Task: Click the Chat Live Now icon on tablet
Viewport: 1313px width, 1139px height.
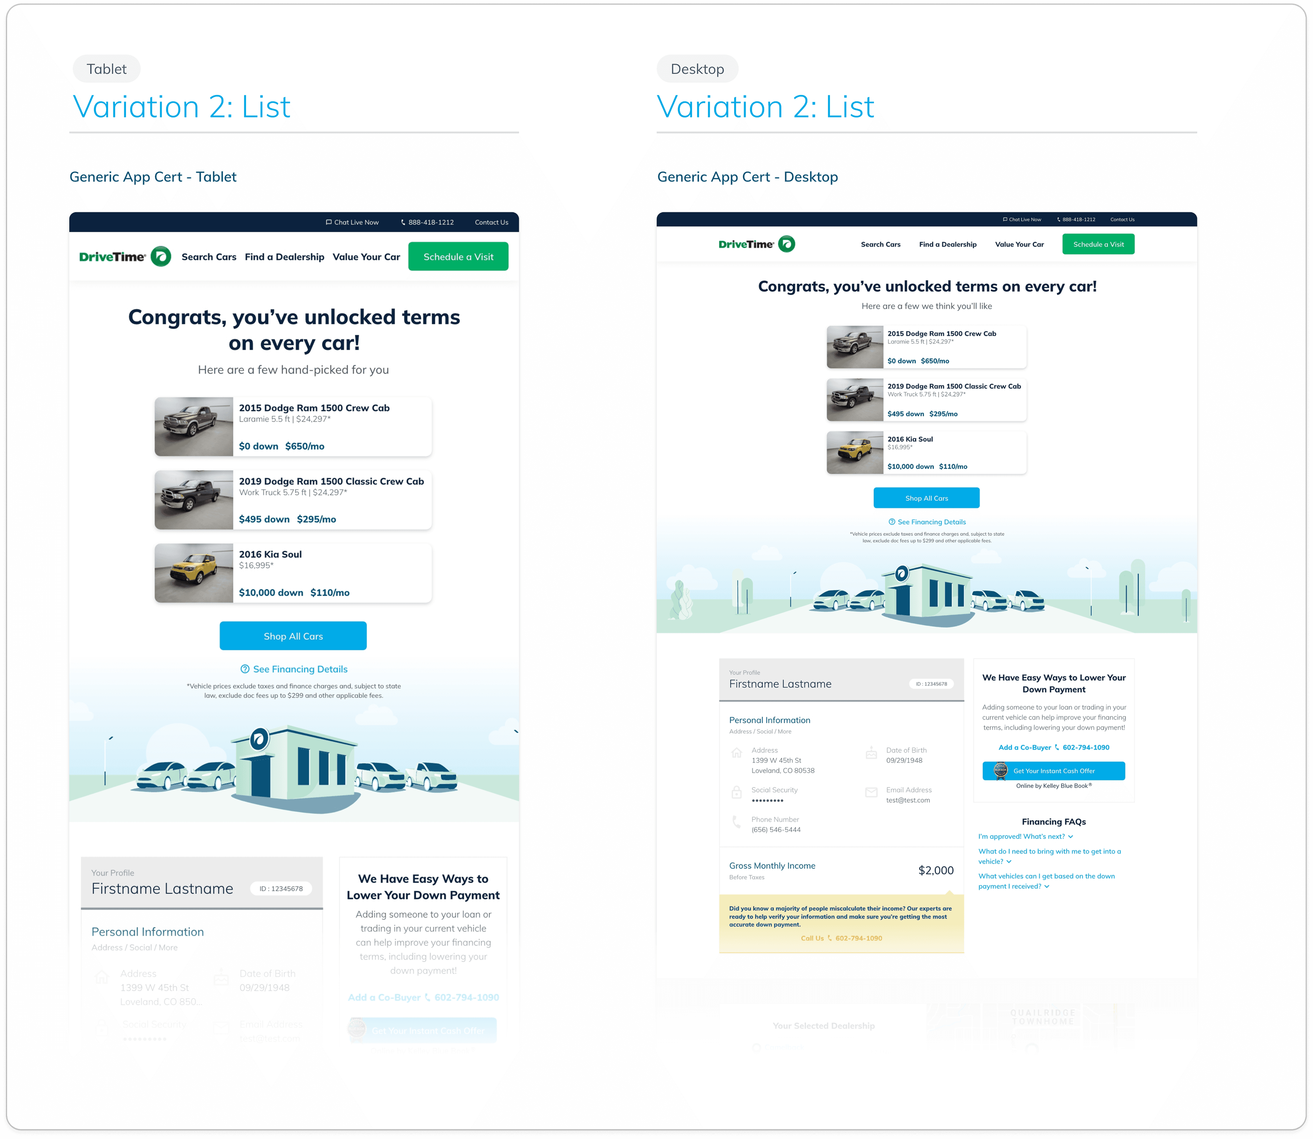Action: click(329, 222)
